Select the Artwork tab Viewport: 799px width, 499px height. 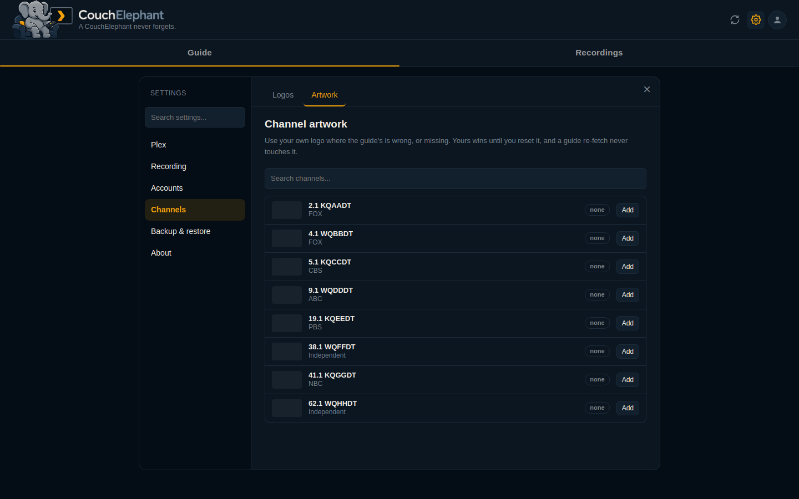click(325, 95)
